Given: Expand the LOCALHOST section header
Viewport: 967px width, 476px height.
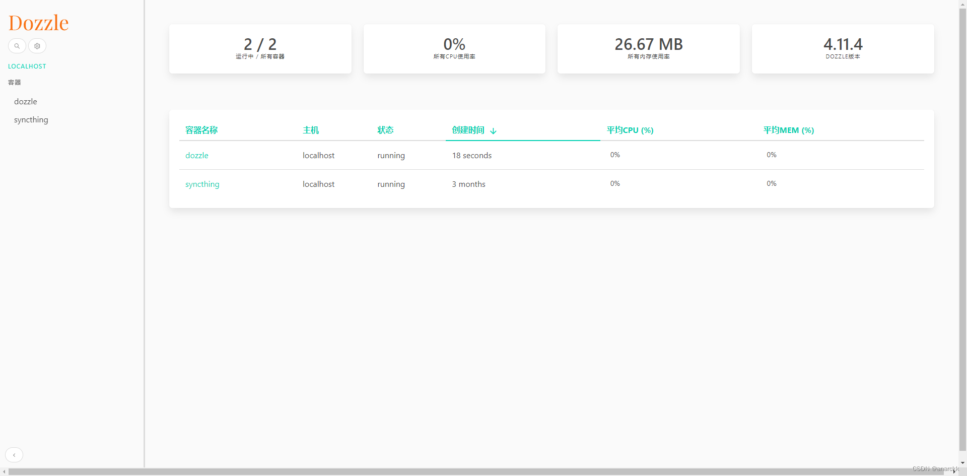Looking at the screenshot, I should 27,66.
